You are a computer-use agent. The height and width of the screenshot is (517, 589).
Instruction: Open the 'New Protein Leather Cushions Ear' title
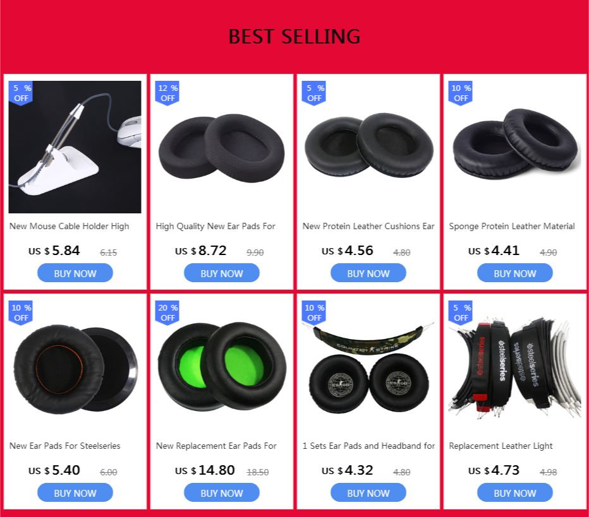coord(368,226)
